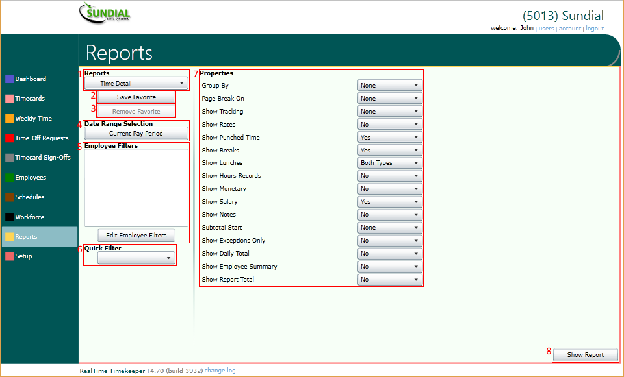Open the Show Exceptions Only dropdown
The width and height of the screenshot is (624, 377).
click(x=389, y=240)
